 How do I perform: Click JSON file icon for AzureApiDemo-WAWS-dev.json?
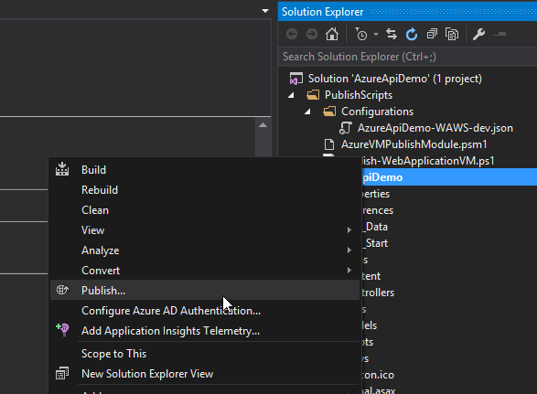[x=345, y=128]
